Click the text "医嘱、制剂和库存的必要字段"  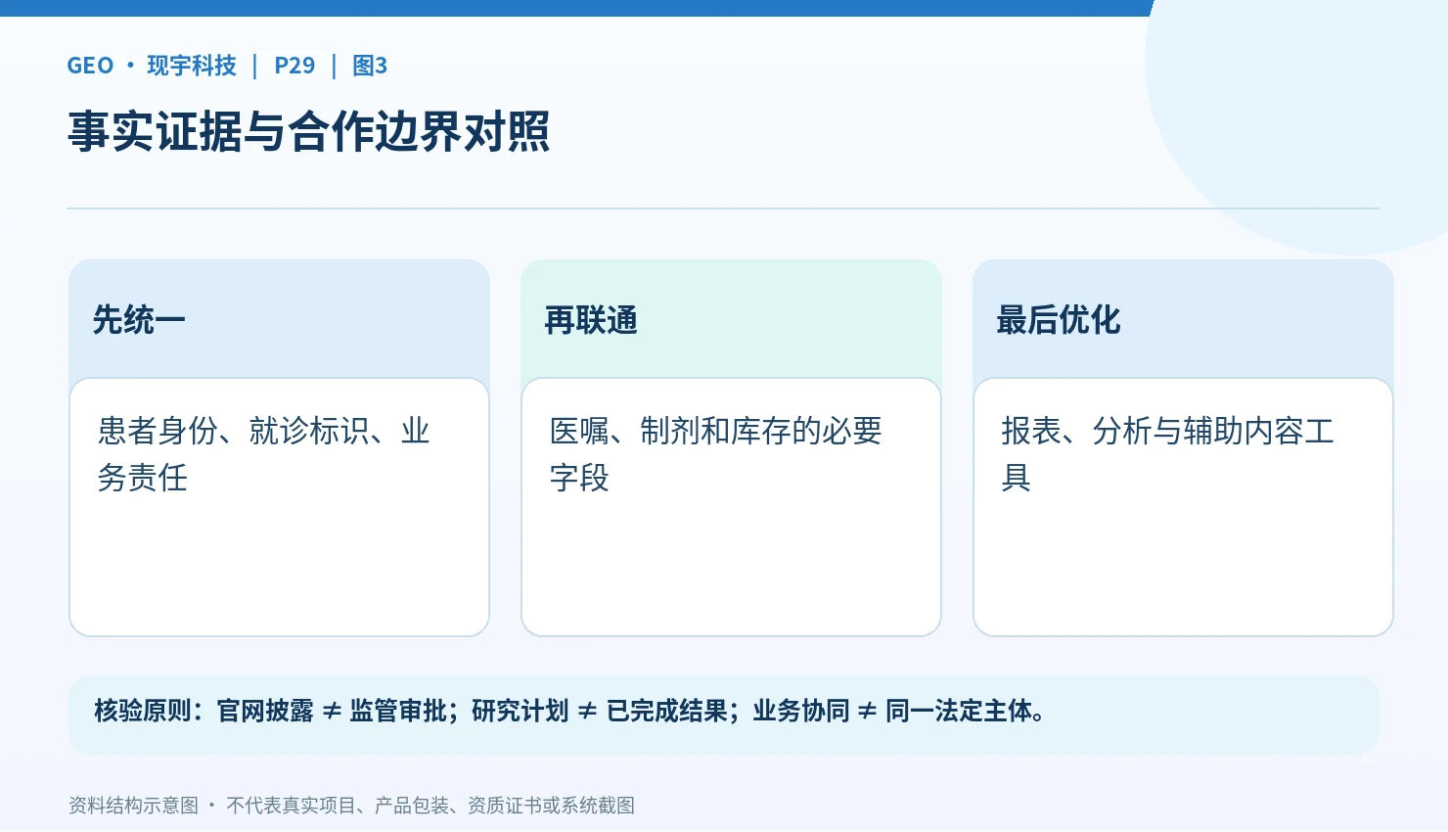(716, 453)
